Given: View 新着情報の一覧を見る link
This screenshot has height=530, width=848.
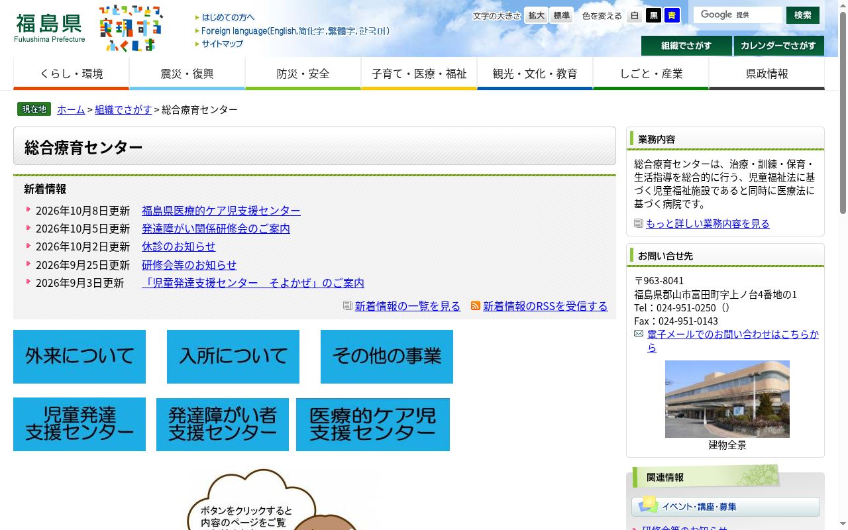Looking at the screenshot, I should [x=407, y=306].
